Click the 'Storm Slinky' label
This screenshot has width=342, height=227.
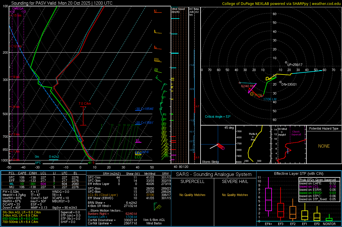[210, 162]
